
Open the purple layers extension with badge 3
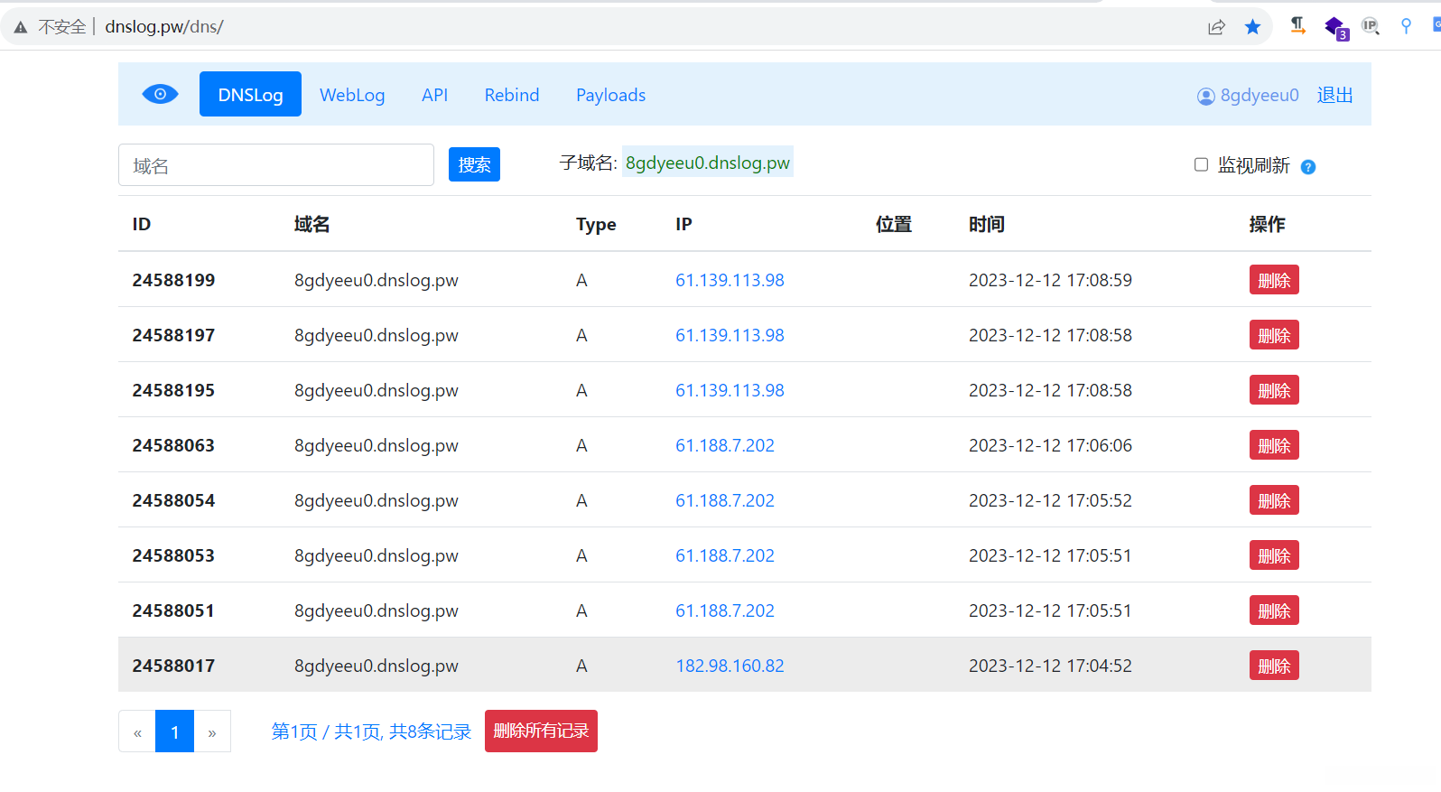tap(1334, 27)
